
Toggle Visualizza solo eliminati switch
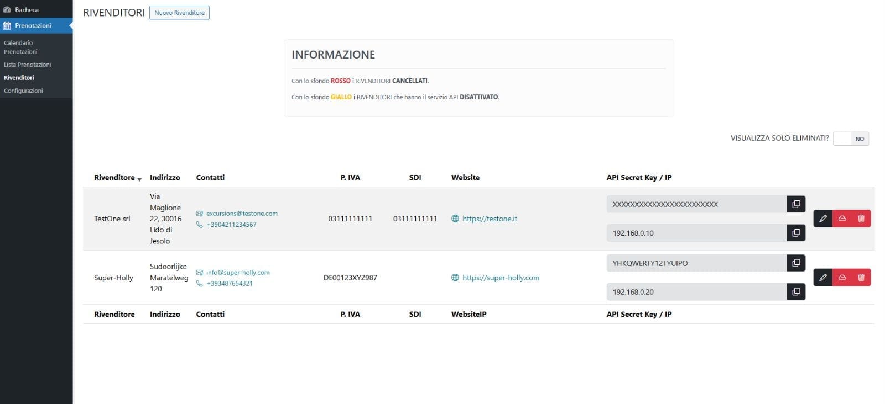click(851, 139)
